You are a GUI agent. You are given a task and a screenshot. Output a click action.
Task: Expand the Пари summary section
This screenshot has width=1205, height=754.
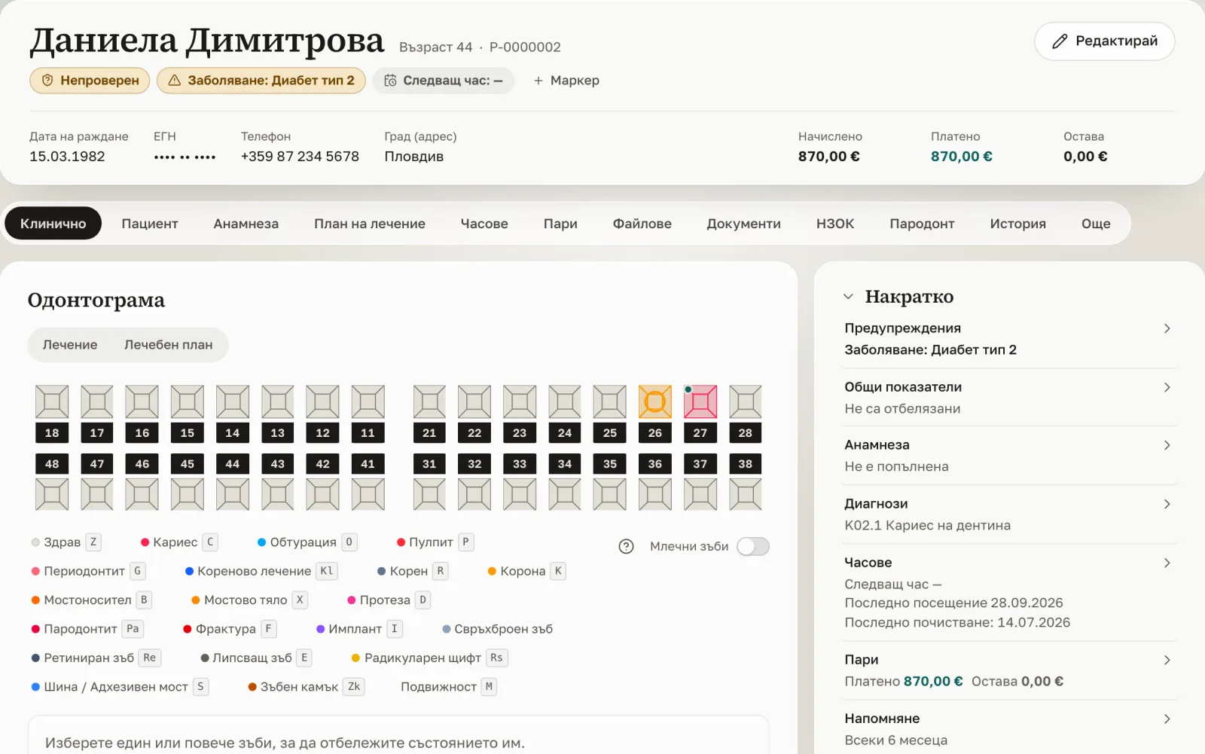point(1008,670)
